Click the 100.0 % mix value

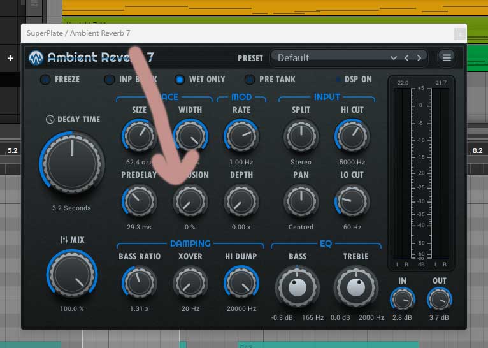click(x=72, y=308)
